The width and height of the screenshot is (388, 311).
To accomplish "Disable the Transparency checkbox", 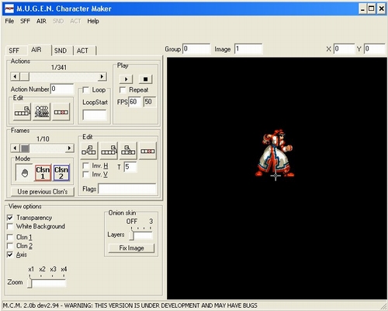I will [x=10, y=218].
